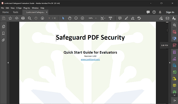
Task: Open the Edit menu
Action: click(7, 8)
